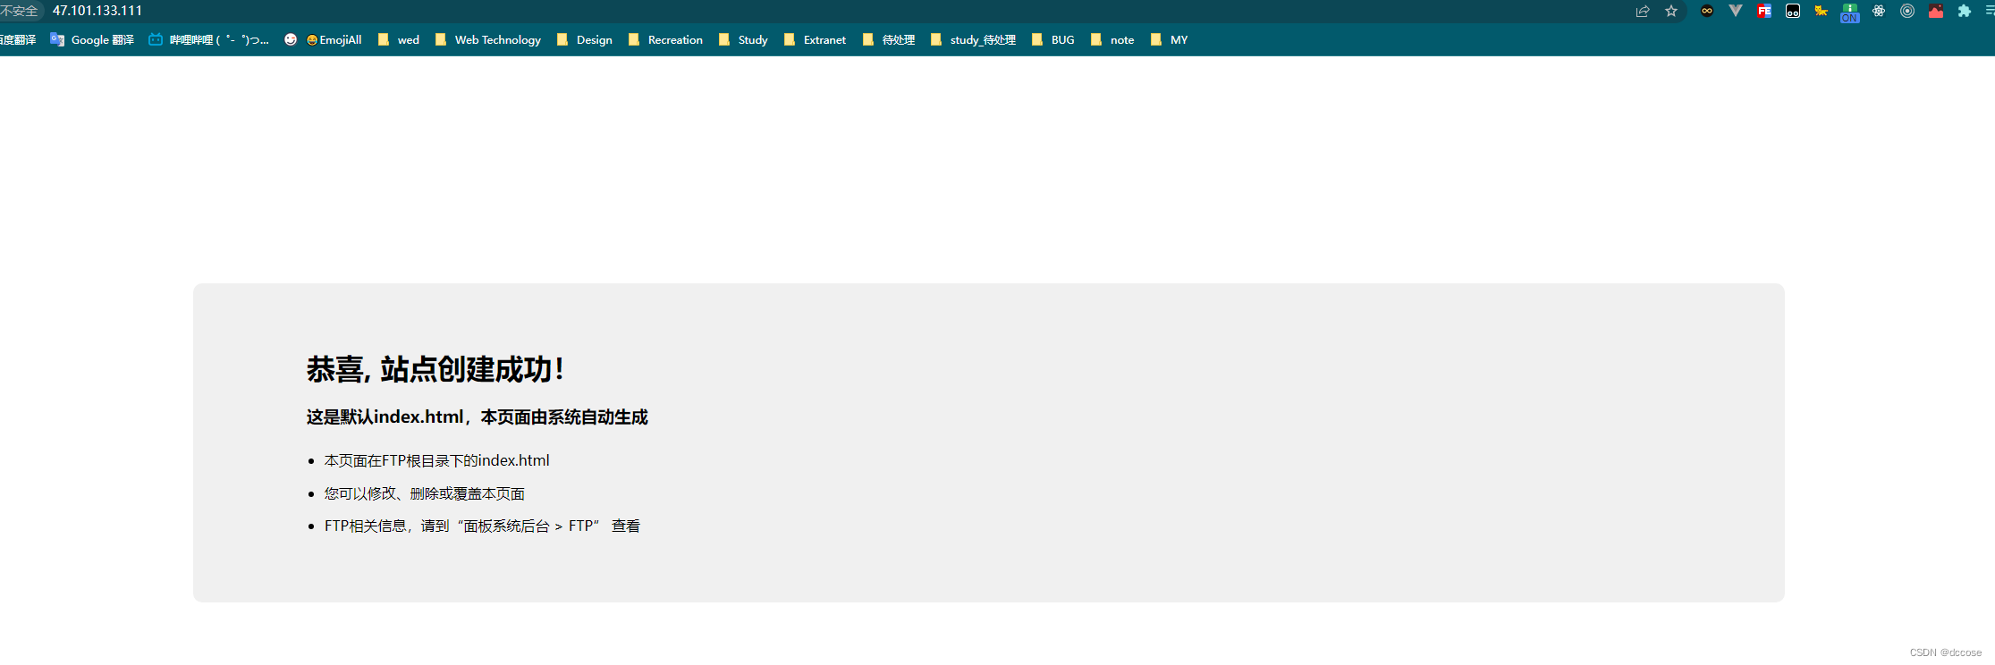The width and height of the screenshot is (1995, 665).
Task: Expand the Extranet bookmark folder
Action: point(815,39)
